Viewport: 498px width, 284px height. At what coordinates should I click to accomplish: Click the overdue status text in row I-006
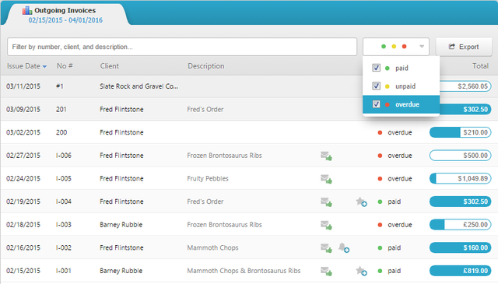point(399,156)
